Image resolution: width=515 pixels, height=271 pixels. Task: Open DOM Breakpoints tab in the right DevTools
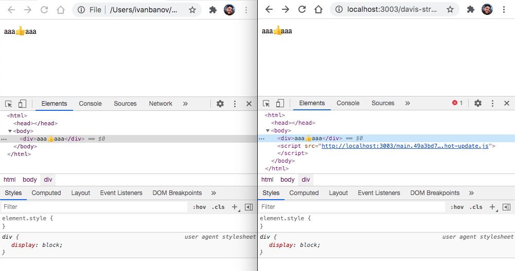tap(435, 193)
